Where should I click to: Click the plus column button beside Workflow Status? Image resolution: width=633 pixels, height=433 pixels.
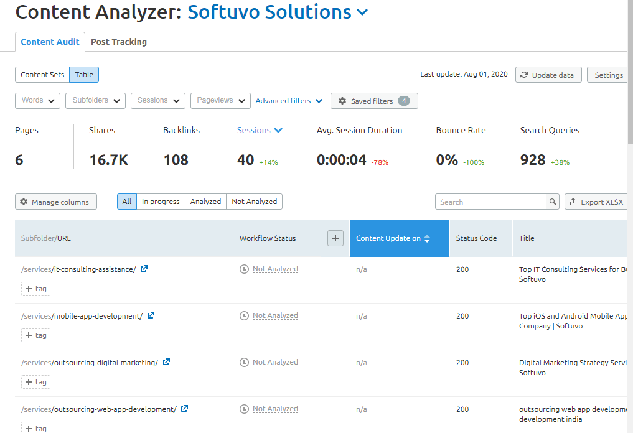335,238
